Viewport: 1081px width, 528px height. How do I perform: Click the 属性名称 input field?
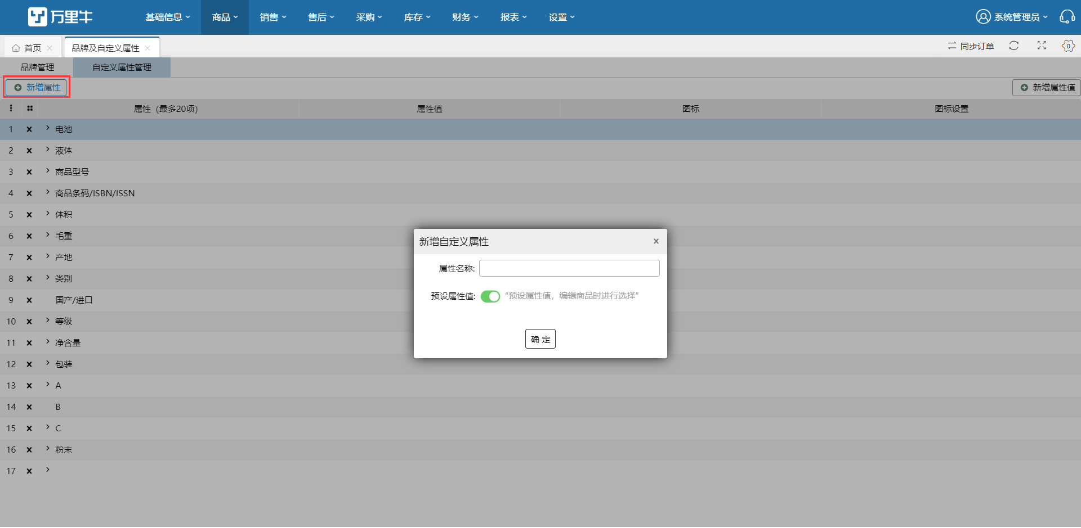click(x=569, y=268)
